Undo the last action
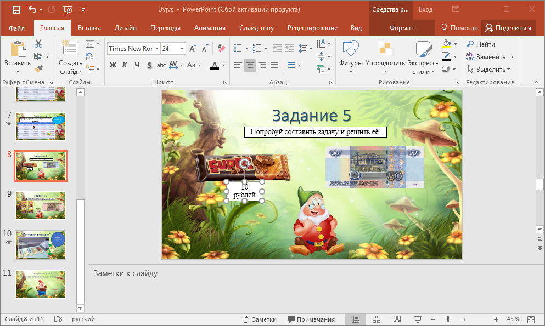Screen dimensions: 545x326 tap(32, 10)
